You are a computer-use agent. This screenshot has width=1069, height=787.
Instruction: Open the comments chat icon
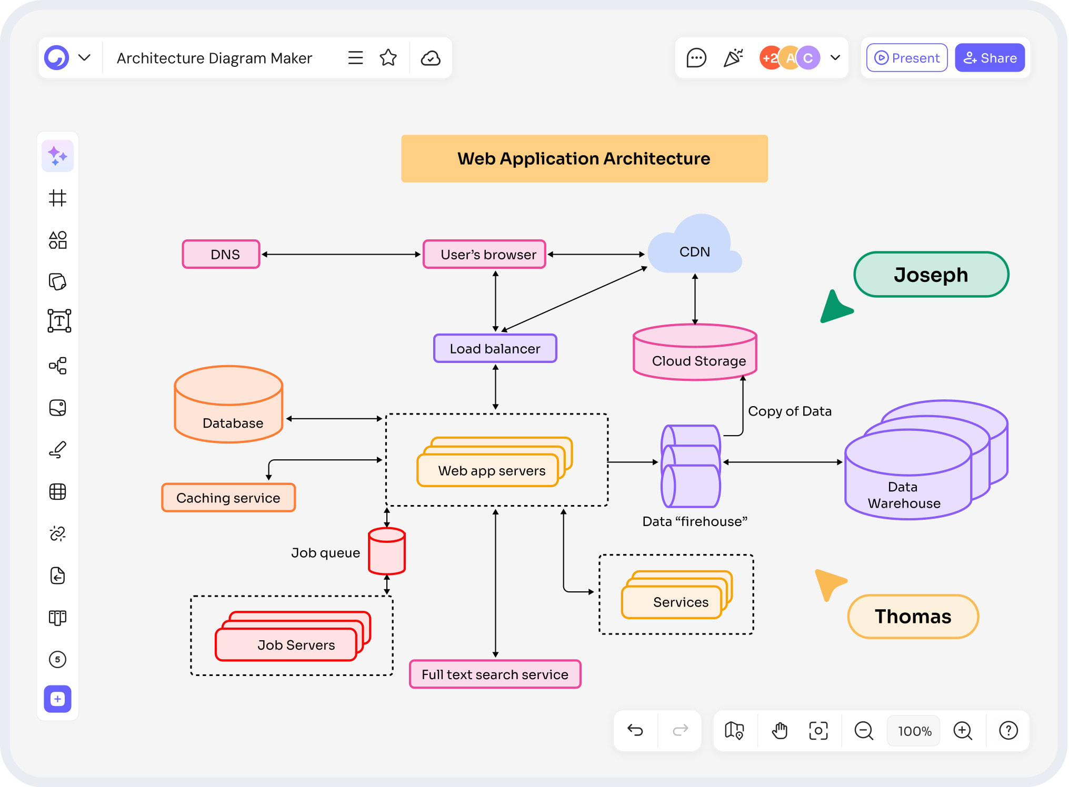(696, 58)
